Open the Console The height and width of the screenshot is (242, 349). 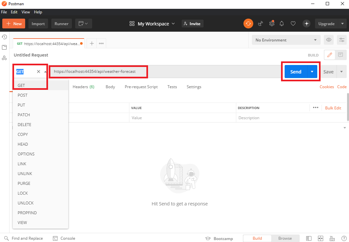64,238
